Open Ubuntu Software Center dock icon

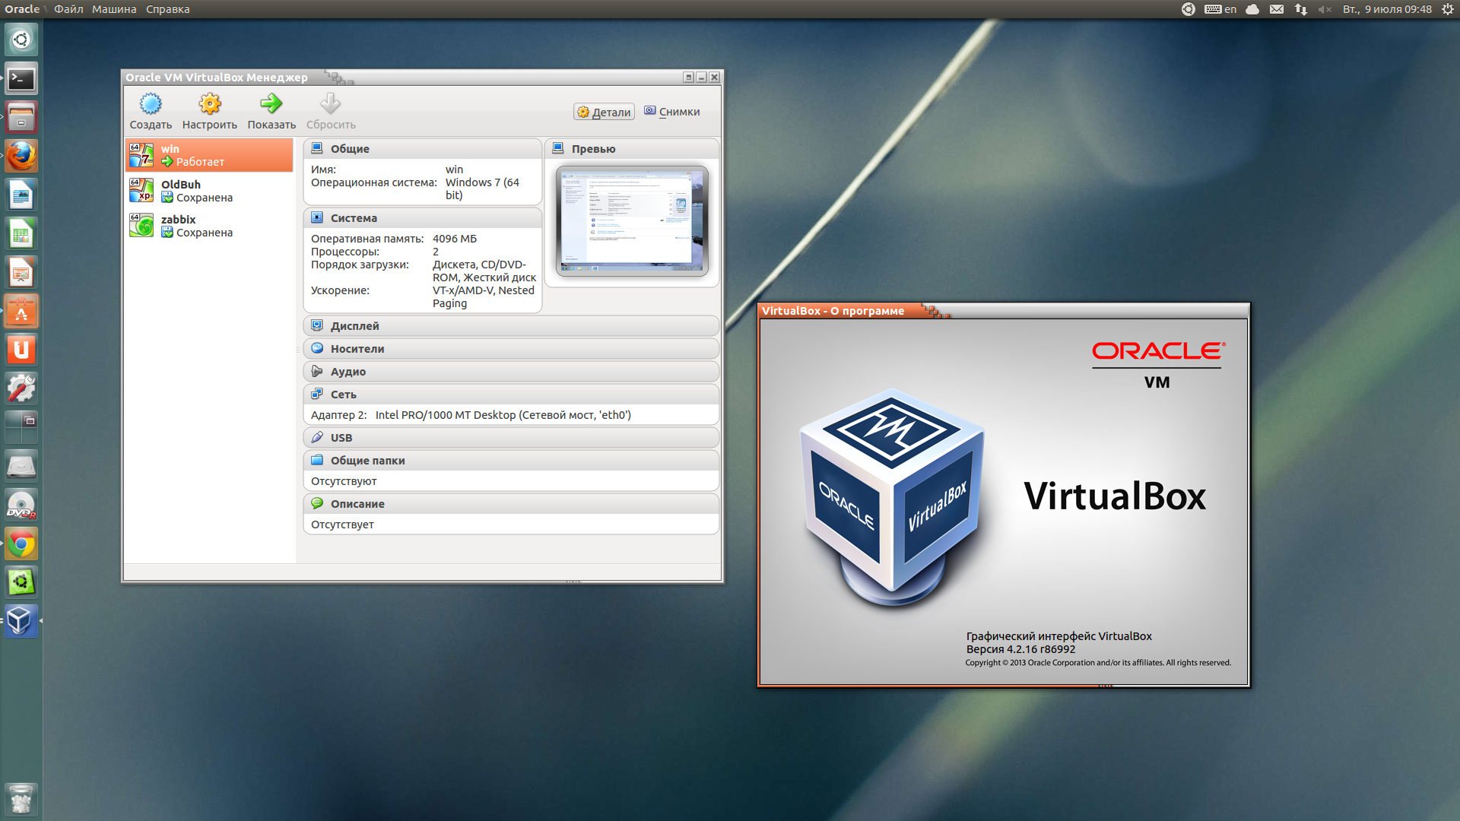(21, 311)
